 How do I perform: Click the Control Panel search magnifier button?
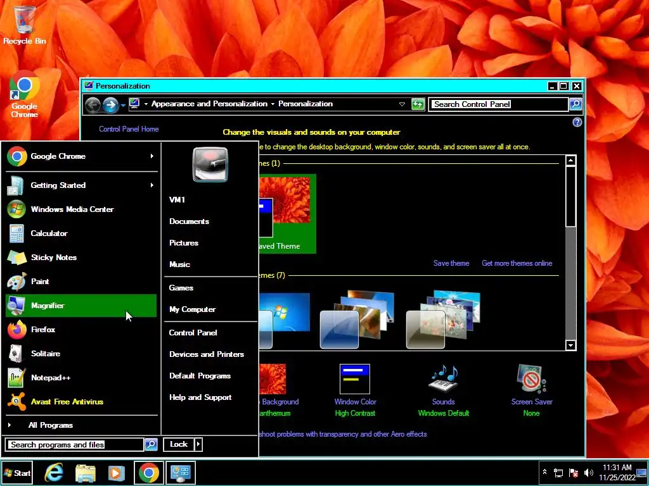(x=575, y=104)
